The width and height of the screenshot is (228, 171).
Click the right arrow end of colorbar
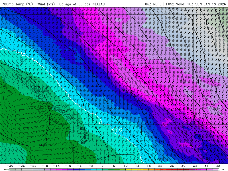coord(221,170)
